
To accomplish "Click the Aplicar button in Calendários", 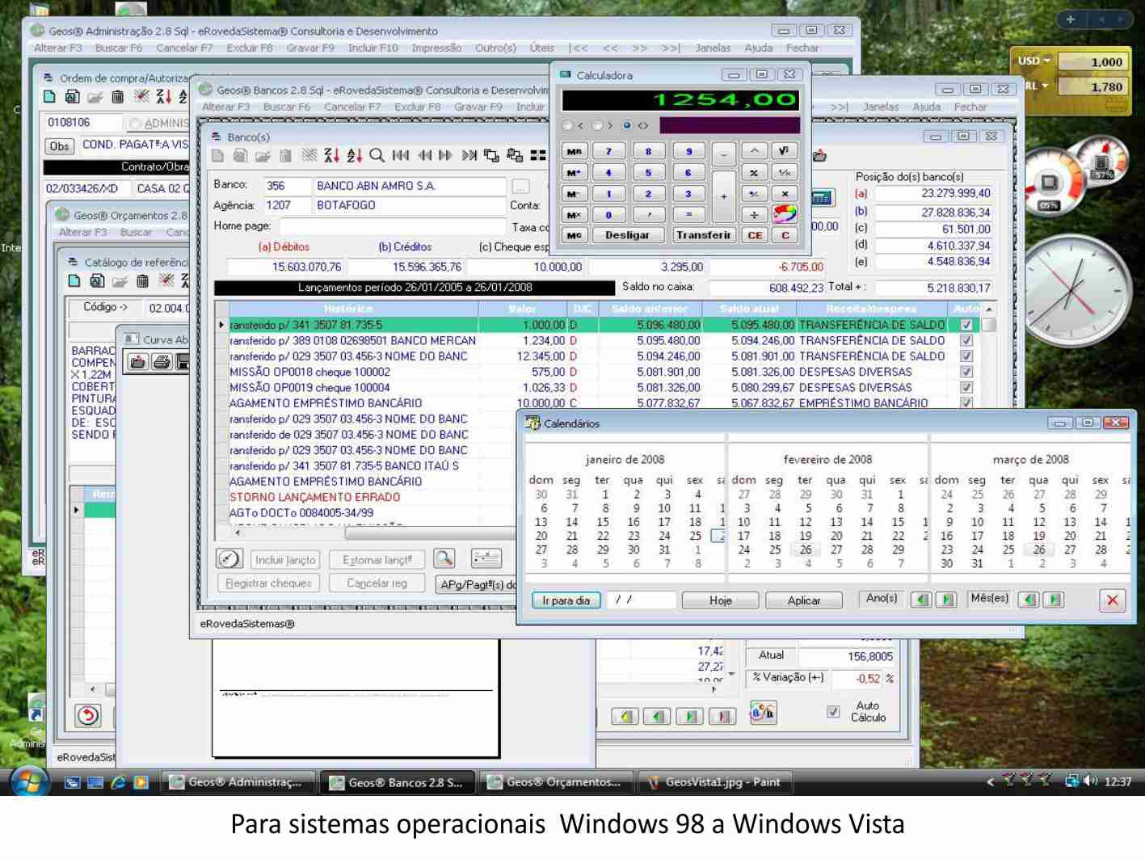I will click(804, 600).
